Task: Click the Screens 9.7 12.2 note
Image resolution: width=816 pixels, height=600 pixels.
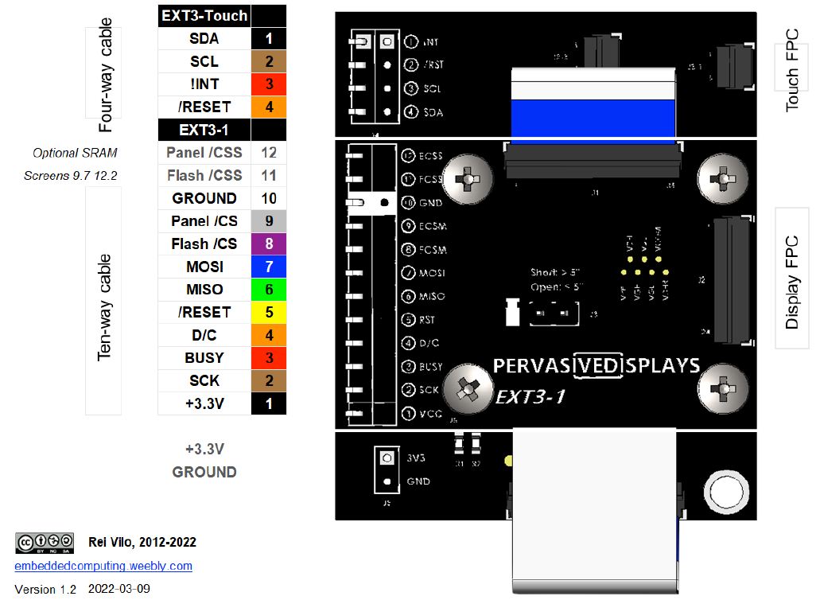Action: 70,176
